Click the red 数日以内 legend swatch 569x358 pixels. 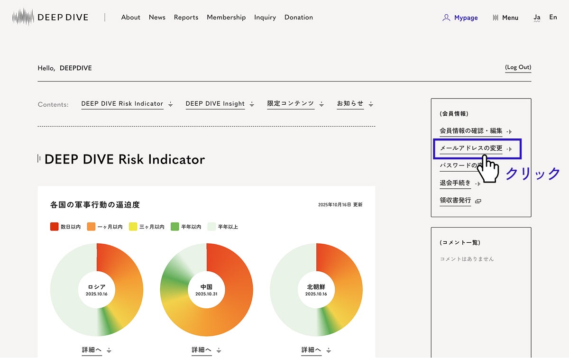[54, 227]
